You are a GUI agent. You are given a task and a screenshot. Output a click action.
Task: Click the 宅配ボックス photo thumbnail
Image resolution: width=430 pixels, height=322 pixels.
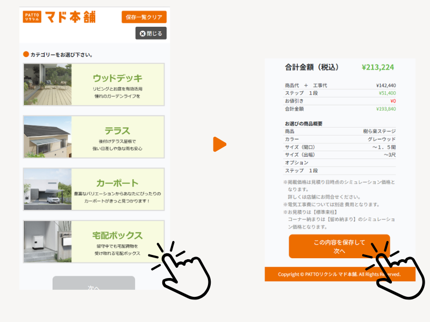coord(47,241)
